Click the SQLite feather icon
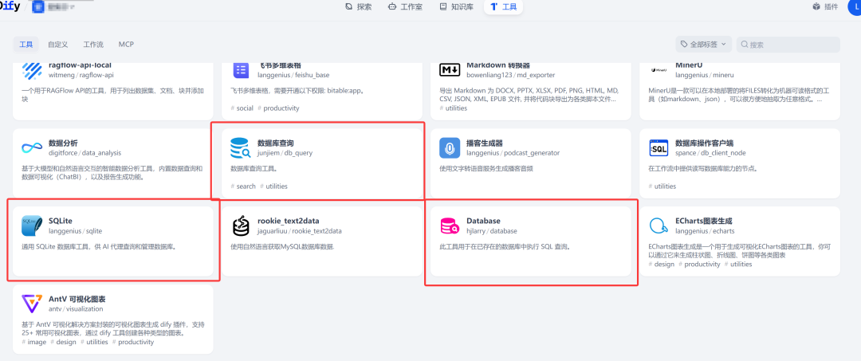Viewport: 861px width, 361px height. [x=32, y=226]
